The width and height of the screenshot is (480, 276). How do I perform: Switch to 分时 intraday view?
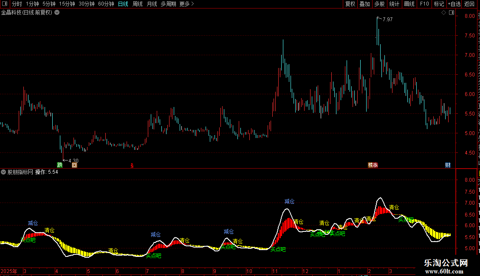[x=17, y=4]
